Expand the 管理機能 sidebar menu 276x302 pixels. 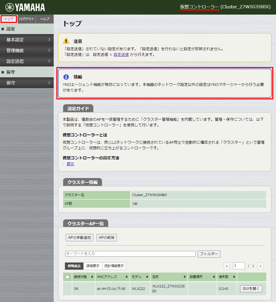pos(27,51)
